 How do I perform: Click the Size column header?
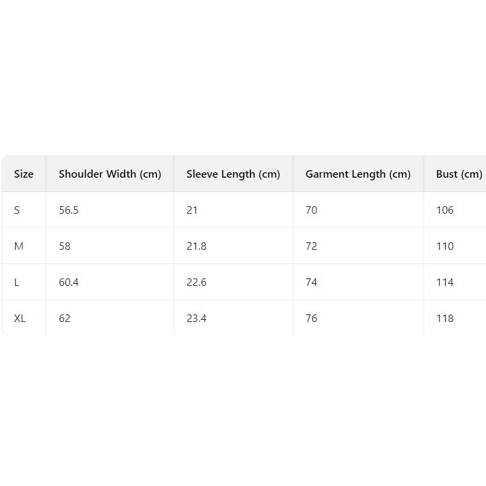click(24, 174)
